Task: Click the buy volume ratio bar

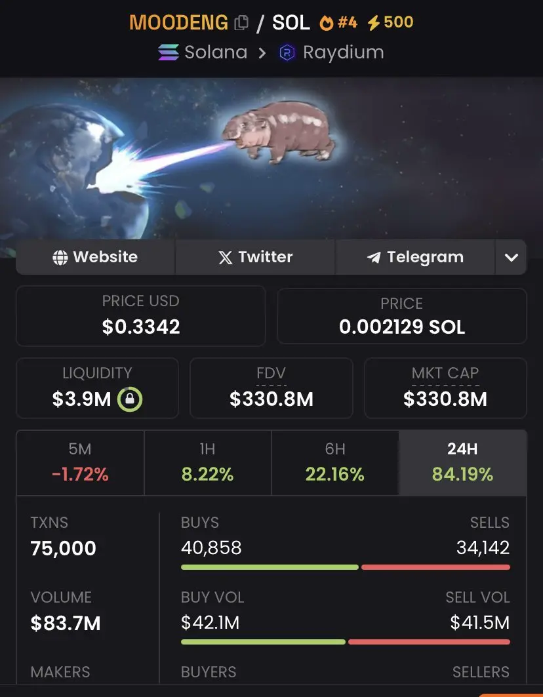Action: (345, 642)
